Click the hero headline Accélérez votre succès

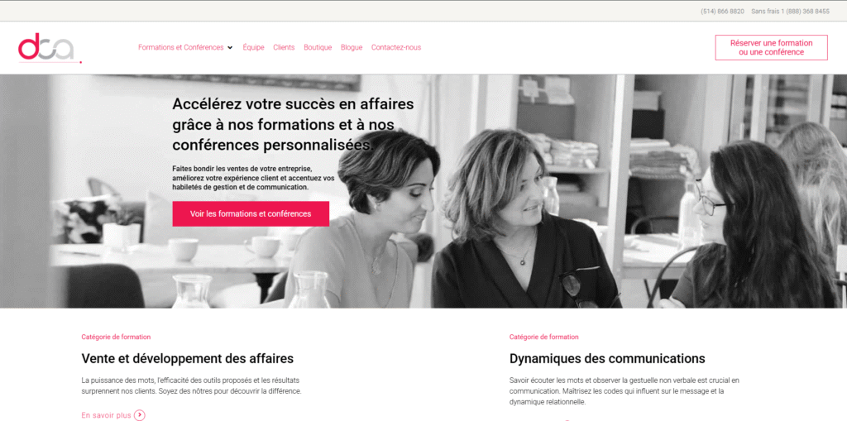click(x=294, y=124)
